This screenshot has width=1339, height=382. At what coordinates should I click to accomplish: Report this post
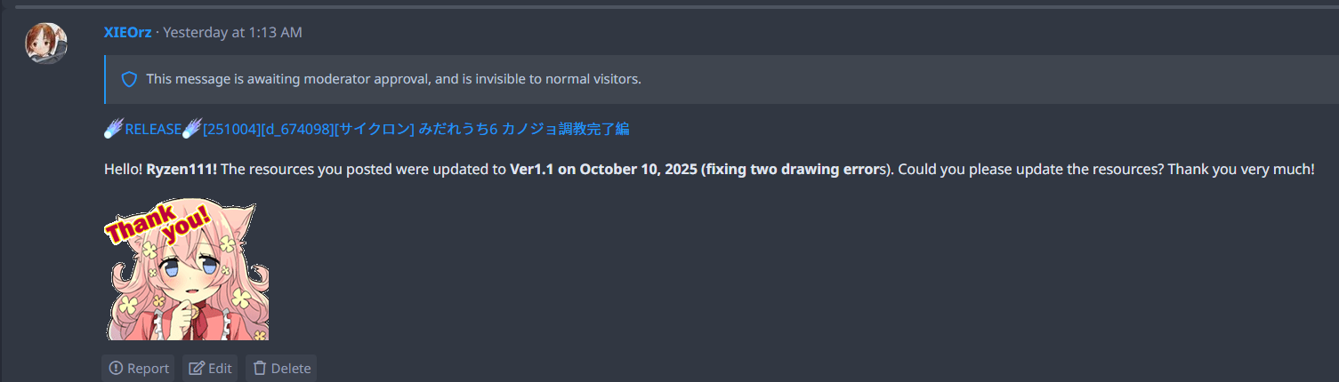(x=138, y=368)
